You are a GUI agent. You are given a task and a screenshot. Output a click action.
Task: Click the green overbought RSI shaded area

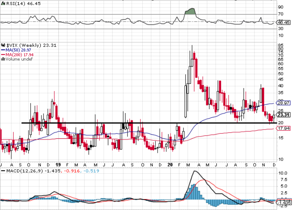[191, 11]
